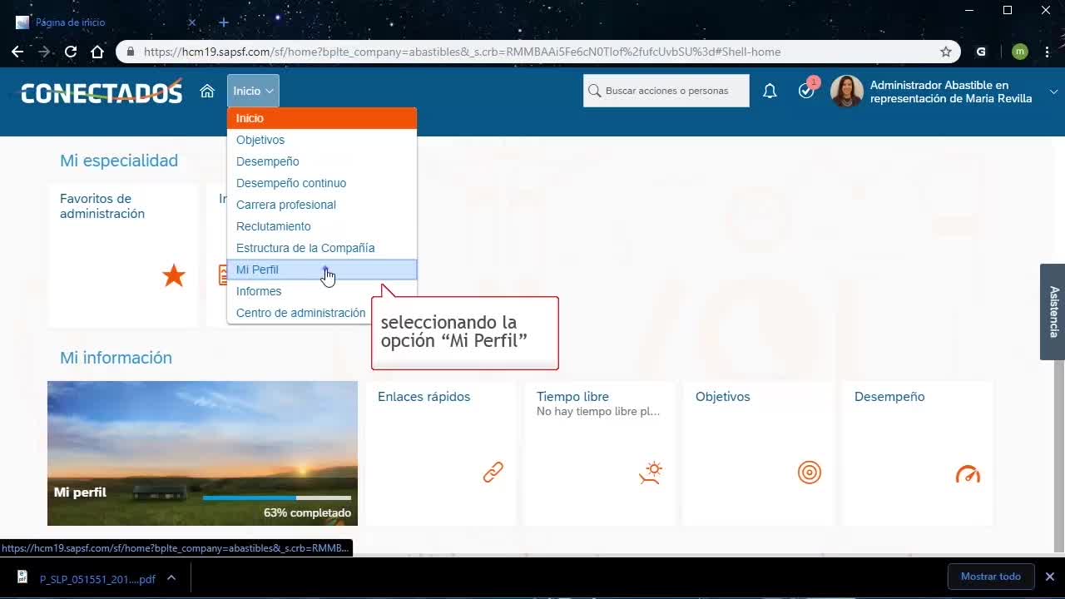Click the orange star in Favoritos de administración

(x=174, y=275)
